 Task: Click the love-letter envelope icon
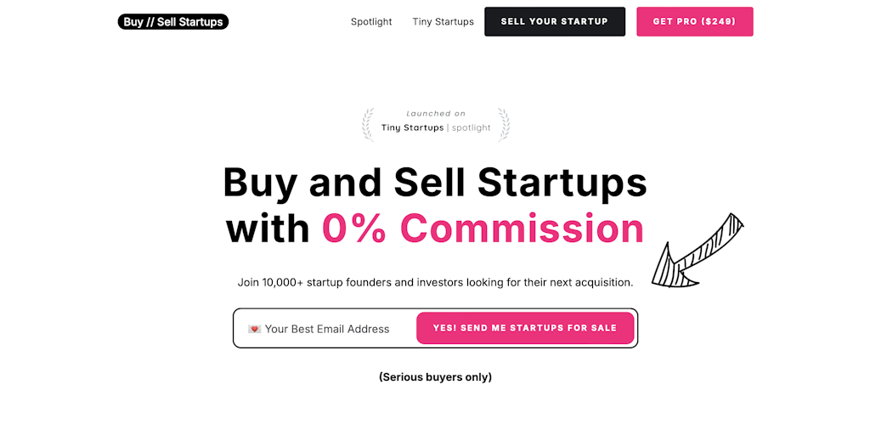point(254,329)
